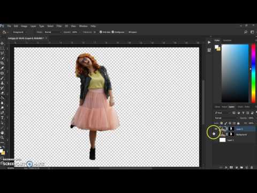
Task: Open the Image menu
Action: click(x=24, y=26)
